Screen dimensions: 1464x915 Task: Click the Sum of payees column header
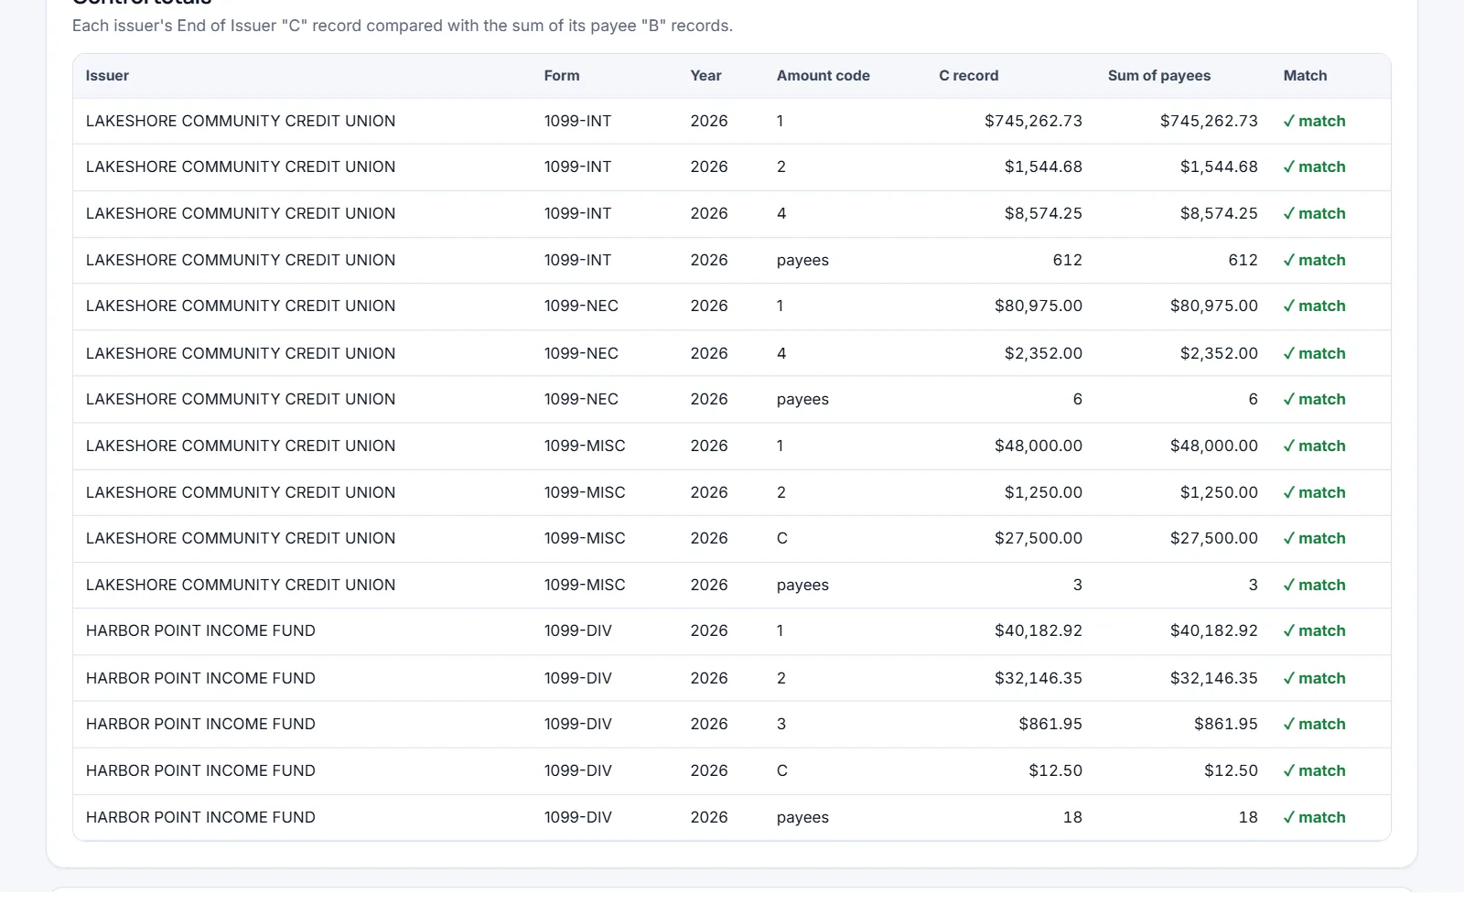pos(1158,76)
